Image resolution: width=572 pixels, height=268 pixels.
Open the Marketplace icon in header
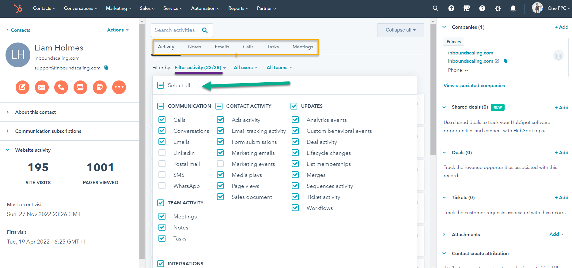[467, 9]
